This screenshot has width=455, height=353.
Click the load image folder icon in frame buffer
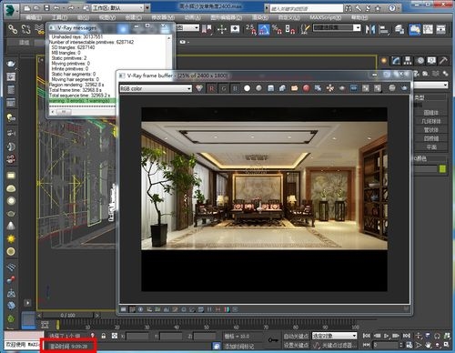coord(294,88)
